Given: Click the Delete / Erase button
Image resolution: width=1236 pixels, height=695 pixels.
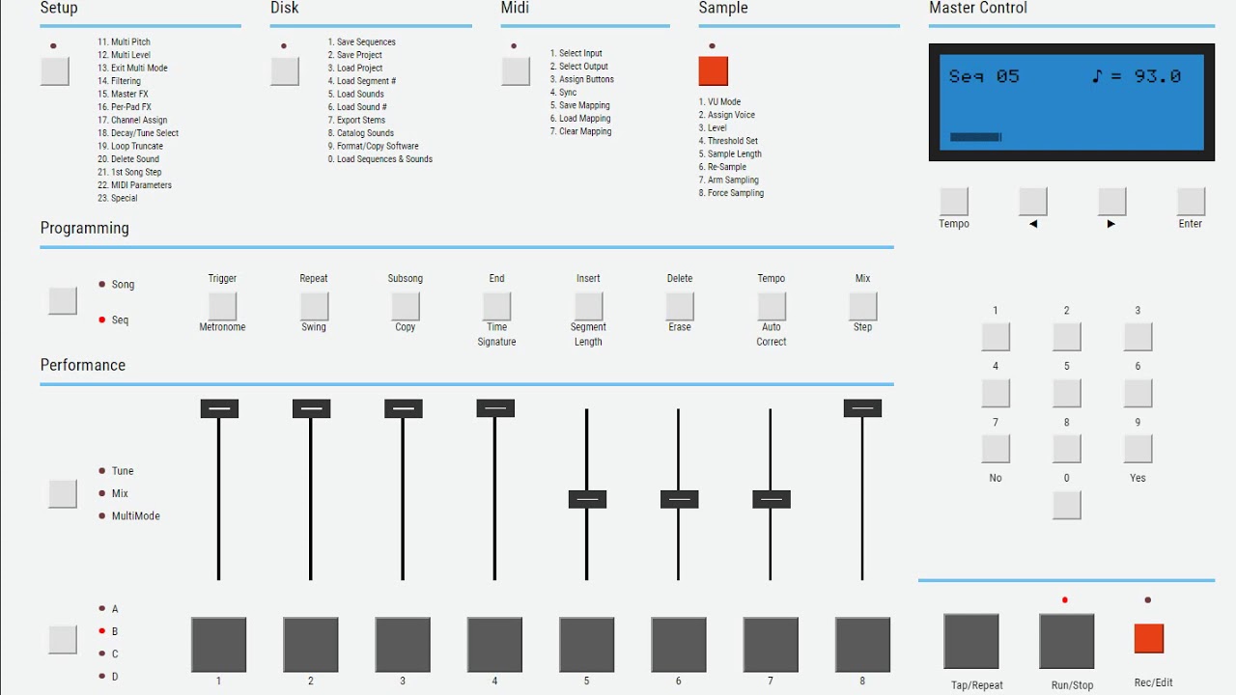Looking at the screenshot, I should [x=680, y=306].
